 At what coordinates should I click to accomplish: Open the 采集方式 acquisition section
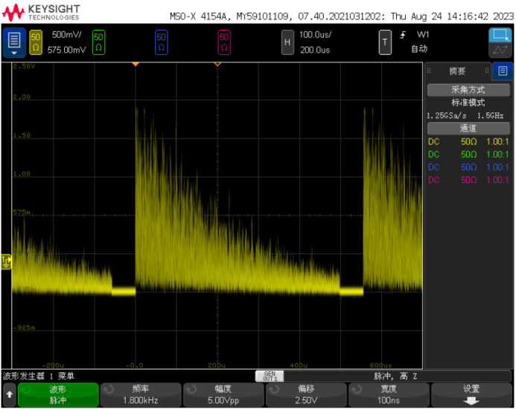click(468, 89)
